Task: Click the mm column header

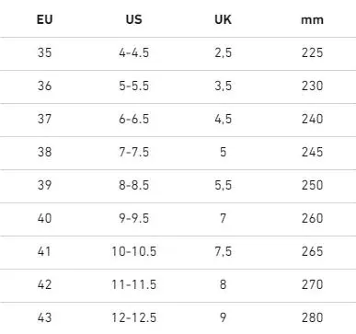Action: 312,20
